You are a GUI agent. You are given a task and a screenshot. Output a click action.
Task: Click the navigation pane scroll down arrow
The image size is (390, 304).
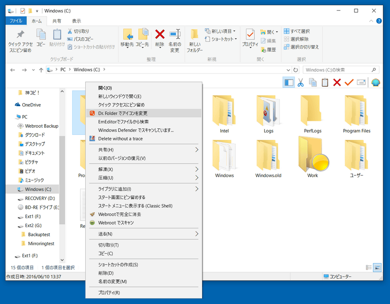(x=62, y=260)
